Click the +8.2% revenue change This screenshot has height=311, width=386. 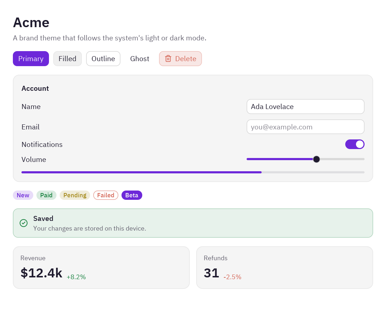point(76,277)
